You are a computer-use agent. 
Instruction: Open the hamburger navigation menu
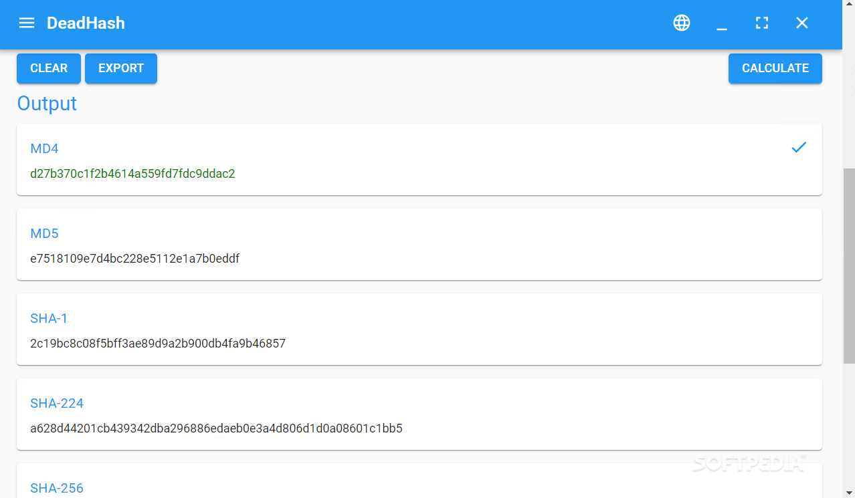(27, 23)
